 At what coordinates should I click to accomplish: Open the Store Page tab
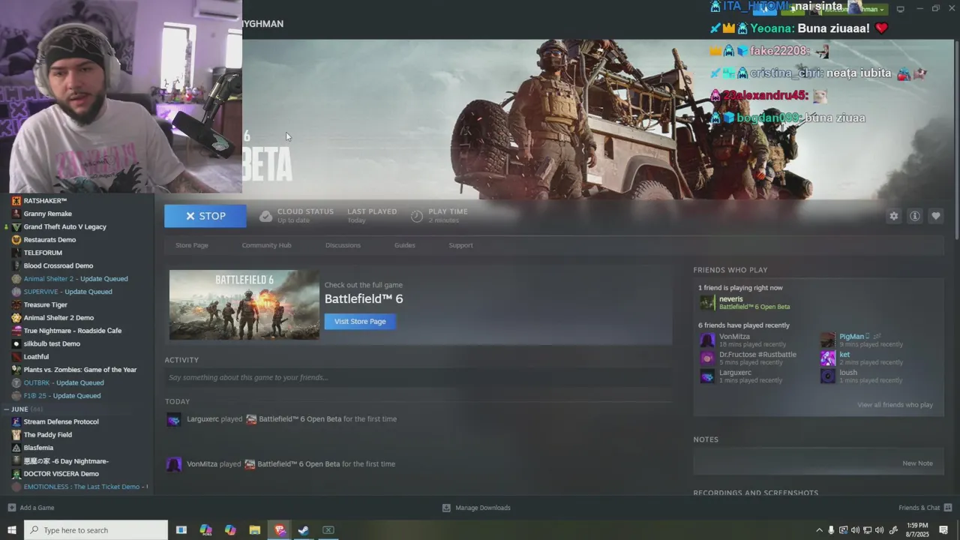(x=192, y=245)
